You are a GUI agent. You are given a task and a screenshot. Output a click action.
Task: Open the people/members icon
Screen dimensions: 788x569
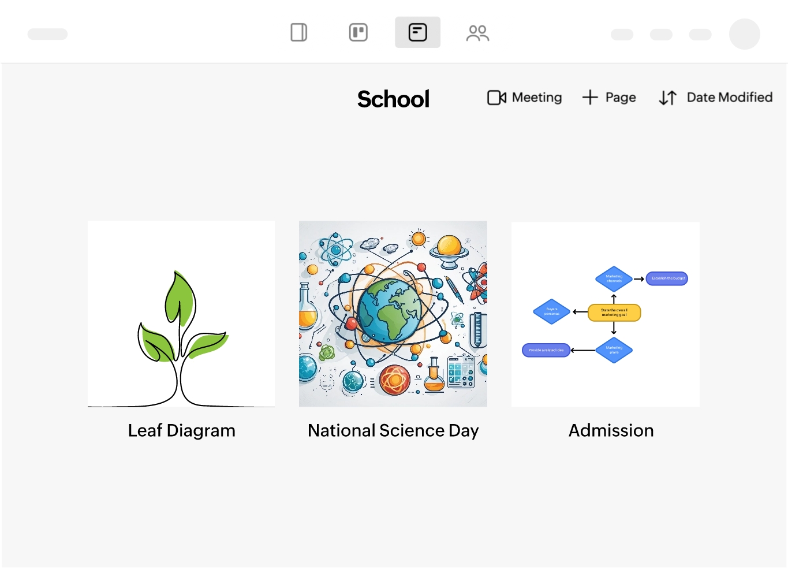pos(477,33)
